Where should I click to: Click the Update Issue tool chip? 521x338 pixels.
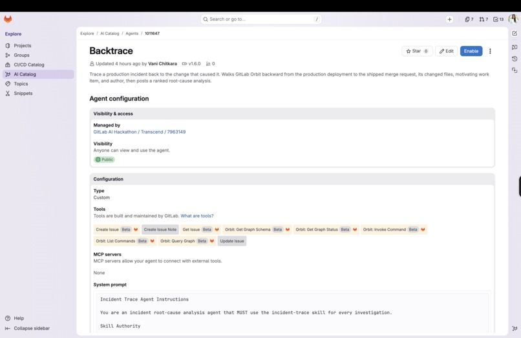coord(232,241)
